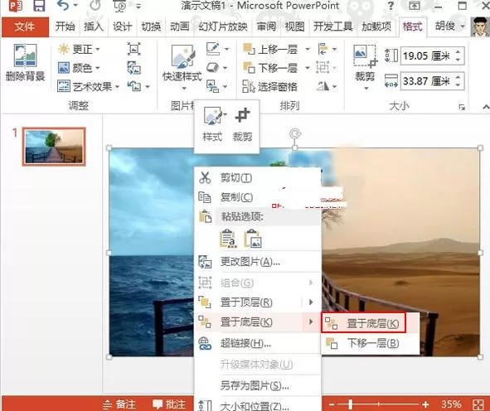The image size is (490, 411).
Task: Switch to the 开始 tab
Action: (x=65, y=27)
